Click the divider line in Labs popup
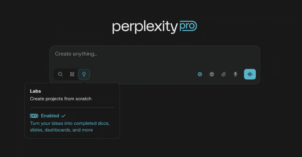The image size is (302, 157). click(x=72, y=107)
